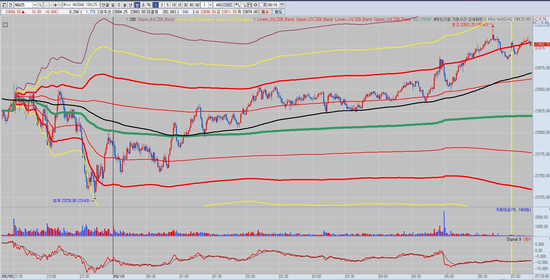This screenshot has height=280, width=550.
Task: Switch chart period to 월 (monthly)
Action: click(x=125, y=5)
